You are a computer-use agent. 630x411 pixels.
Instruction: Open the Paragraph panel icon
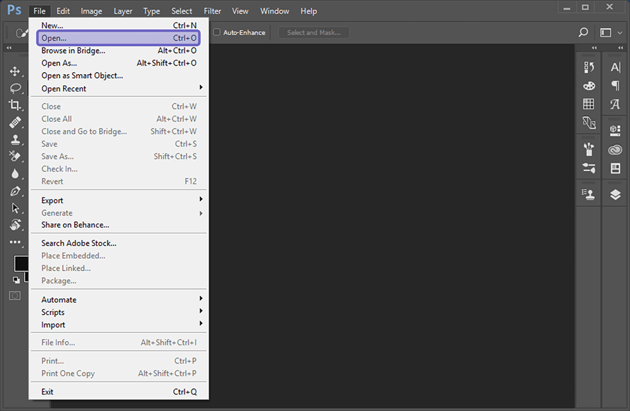(x=615, y=86)
